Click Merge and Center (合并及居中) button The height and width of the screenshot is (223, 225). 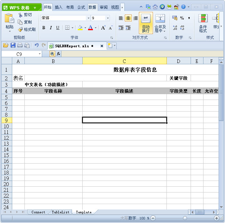[160, 23]
